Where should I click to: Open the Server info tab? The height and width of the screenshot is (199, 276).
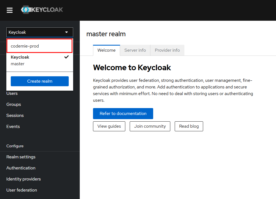pos(135,50)
